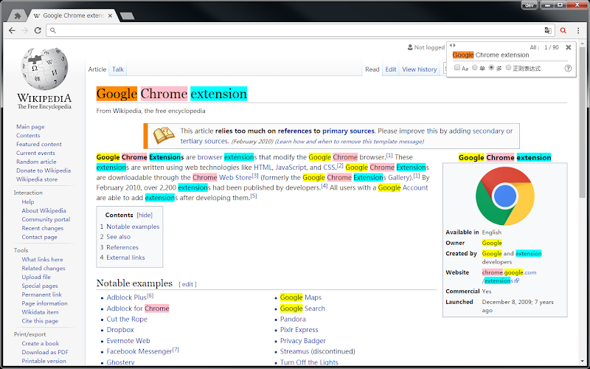Click the match count 1 / 90 text
This screenshot has width=590, height=369.
pos(551,47)
